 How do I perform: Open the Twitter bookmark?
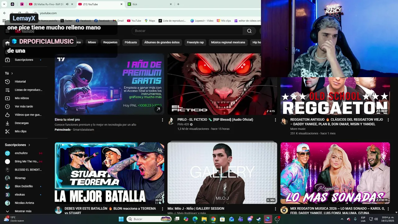click(x=67, y=21)
